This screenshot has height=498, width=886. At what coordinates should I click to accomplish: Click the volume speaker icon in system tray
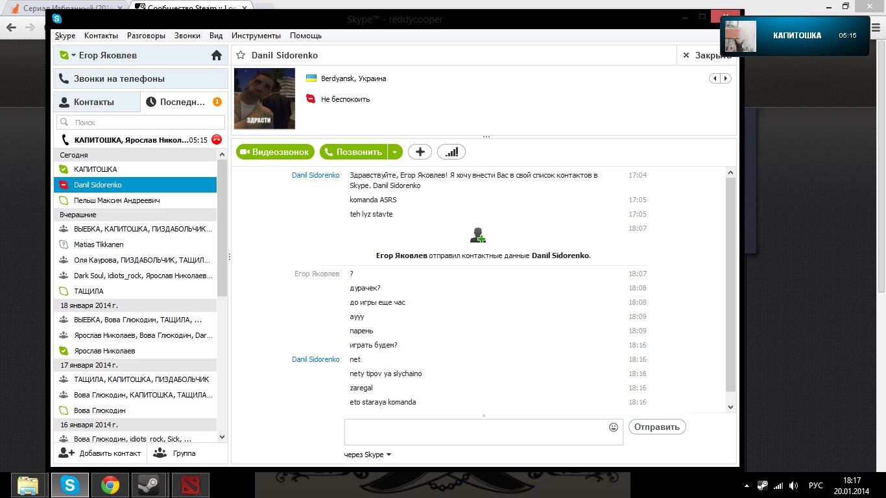pos(794,486)
